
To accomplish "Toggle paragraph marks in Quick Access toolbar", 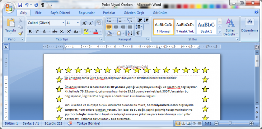I will (43, 5).
